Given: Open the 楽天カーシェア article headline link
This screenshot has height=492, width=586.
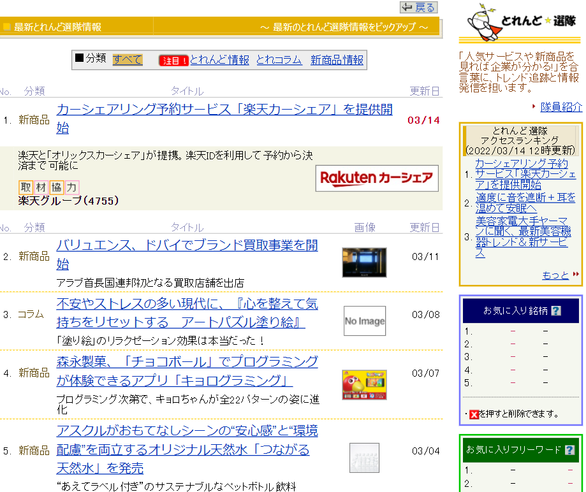Looking at the screenshot, I should 224,119.
